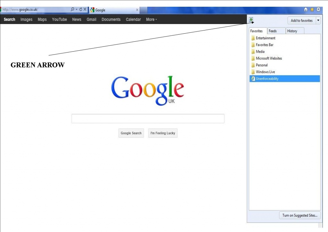Click the Home icon in browser toolbar
The image size is (328, 232).
click(306, 10)
